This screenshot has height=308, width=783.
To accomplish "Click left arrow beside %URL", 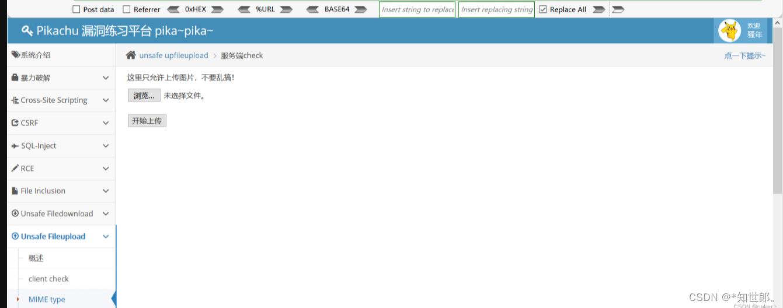I will [244, 9].
